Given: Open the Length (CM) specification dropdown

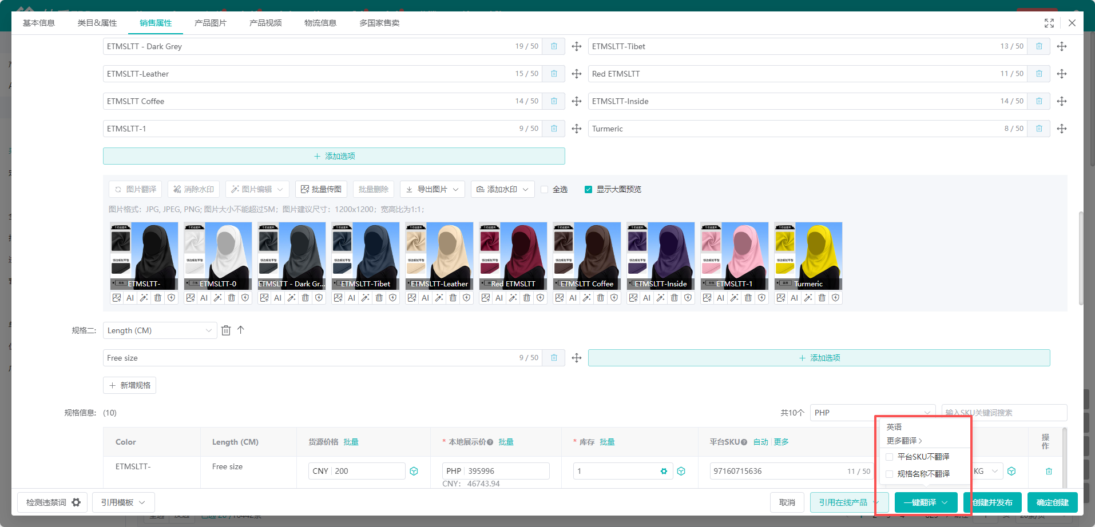Looking at the screenshot, I should tap(160, 330).
